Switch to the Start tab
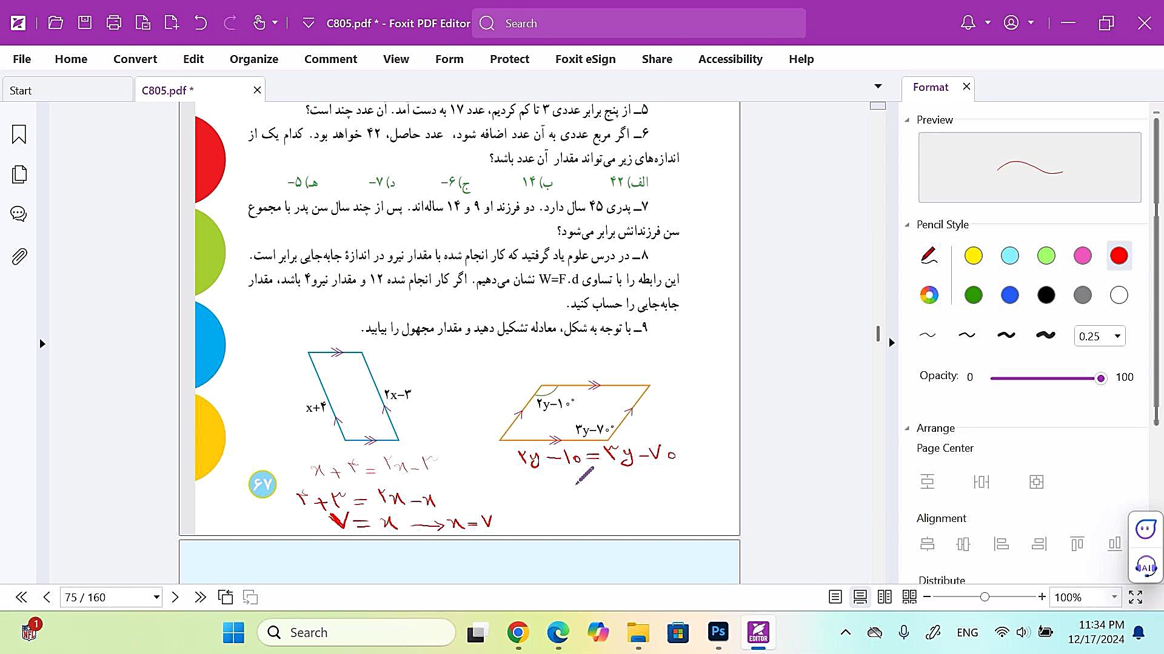The width and height of the screenshot is (1164, 654). [x=67, y=90]
